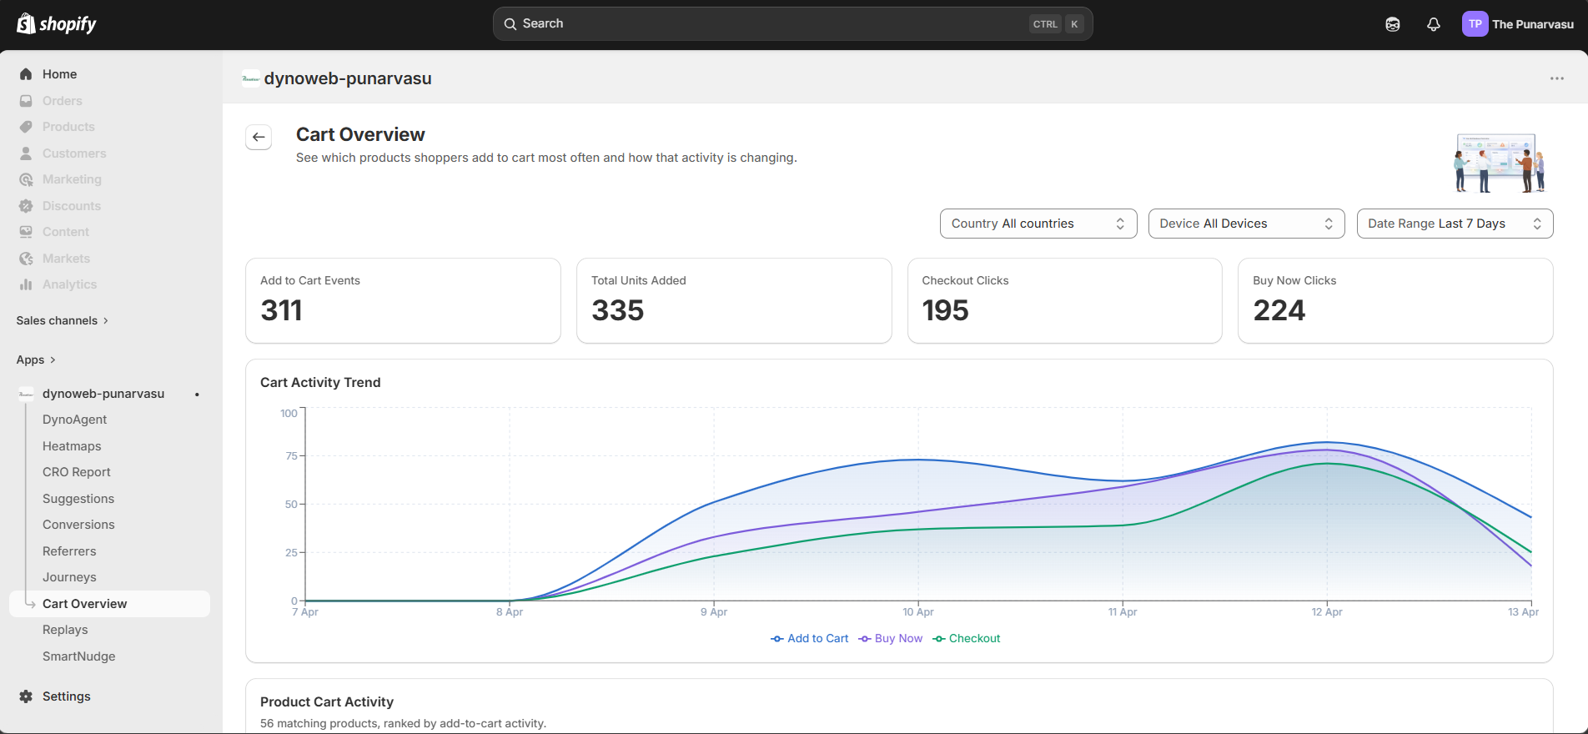The height and width of the screenshot is (734, 1588).
Task: Click the Cart Overview illustration image
Action: coord(1500,163)
